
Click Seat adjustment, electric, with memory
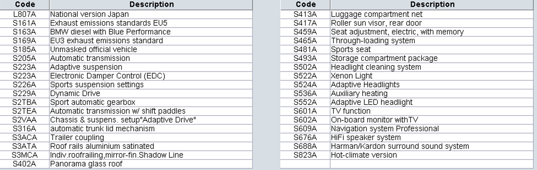click(x=397, y=32)
